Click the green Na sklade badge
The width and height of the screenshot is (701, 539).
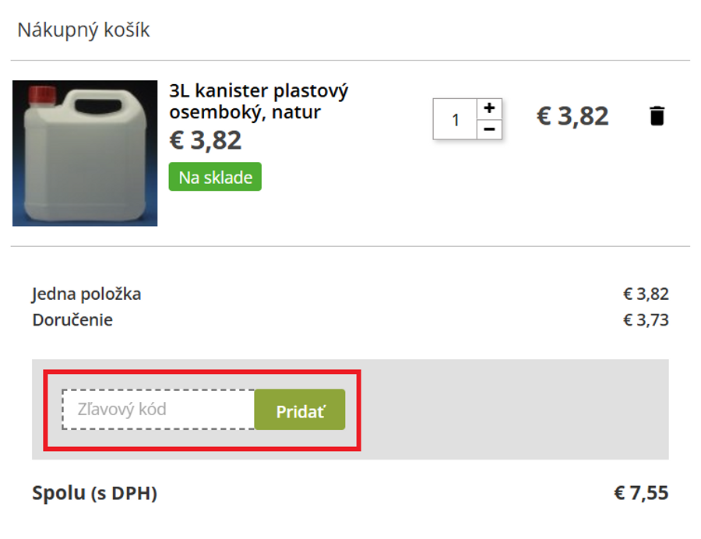pos(215,178)
